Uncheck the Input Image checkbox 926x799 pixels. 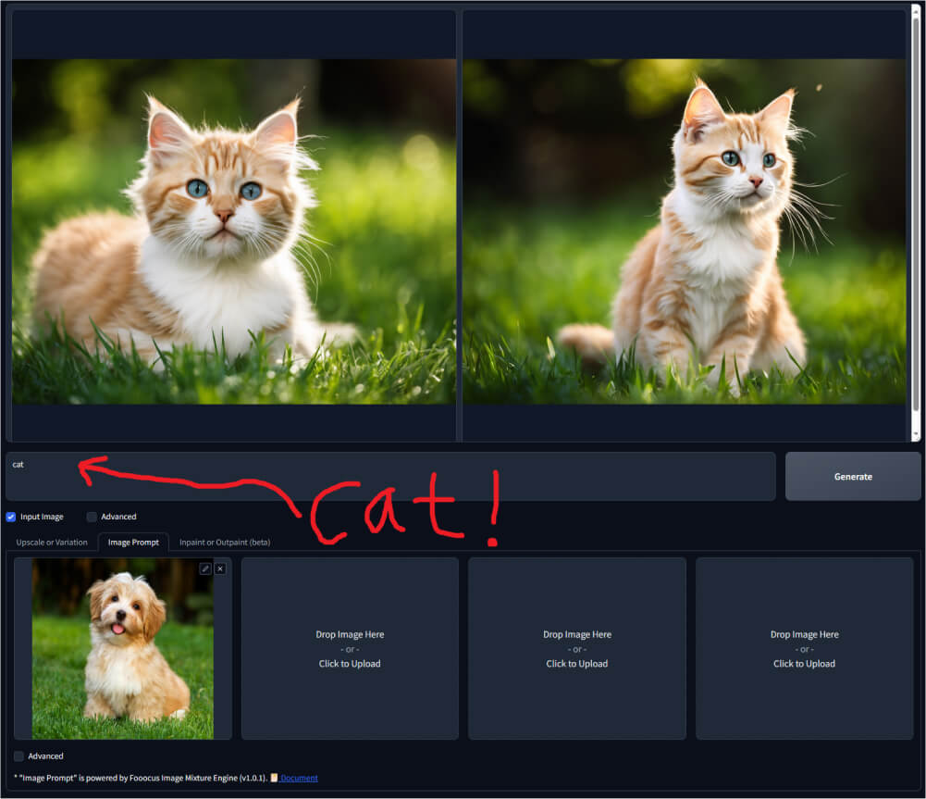pos(11,517)
